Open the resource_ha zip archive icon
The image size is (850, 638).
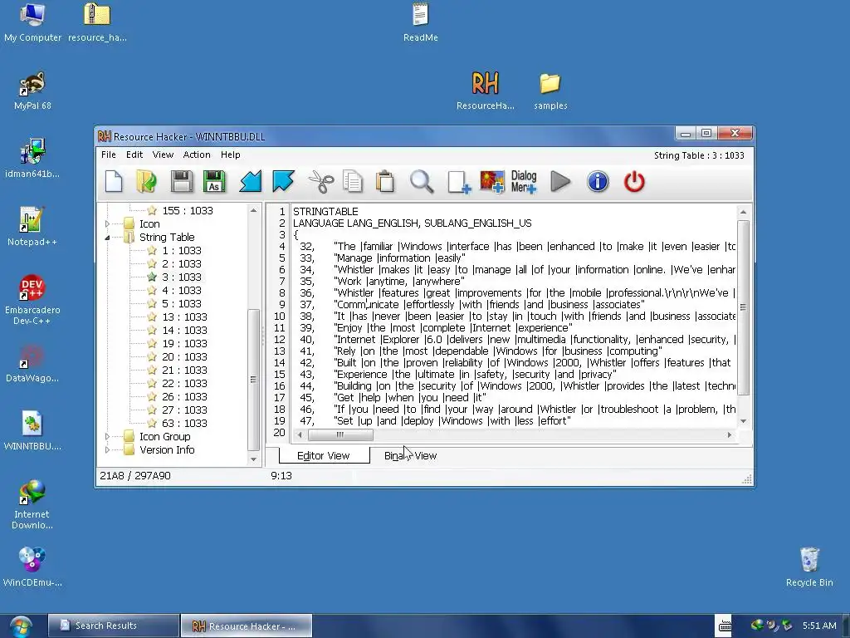(x=97, y=22)
